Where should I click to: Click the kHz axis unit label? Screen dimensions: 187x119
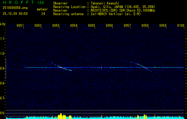(x=3, y=24)
